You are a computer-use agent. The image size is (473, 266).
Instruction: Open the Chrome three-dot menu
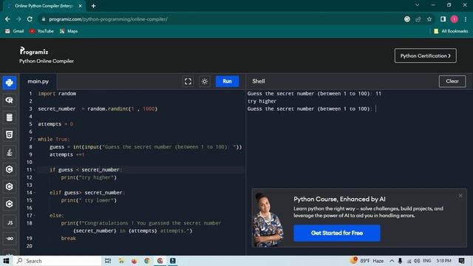(466, 19)
